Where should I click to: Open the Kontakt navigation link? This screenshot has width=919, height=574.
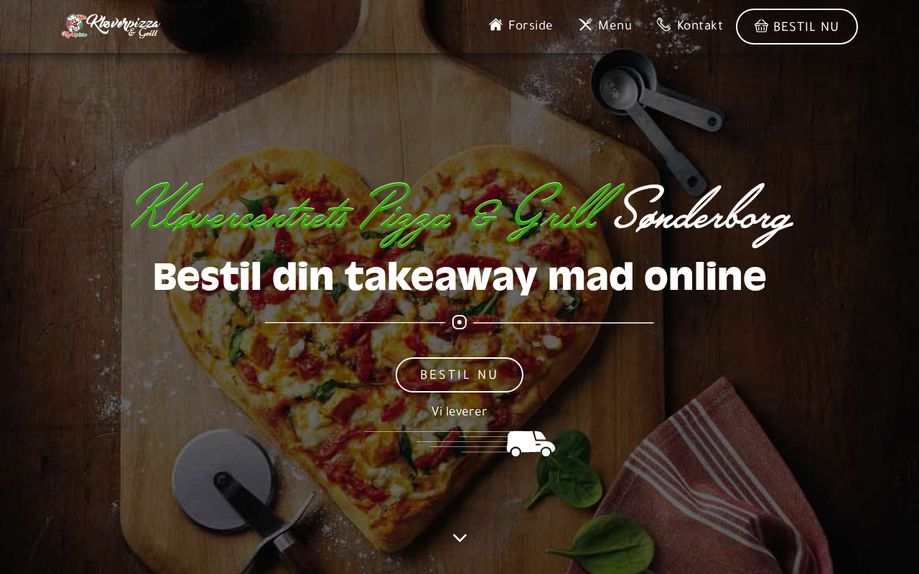[x=690, y=25]
